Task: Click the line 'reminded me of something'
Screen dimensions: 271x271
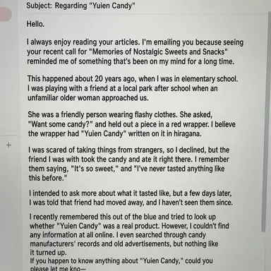Action: click(131, 61)
